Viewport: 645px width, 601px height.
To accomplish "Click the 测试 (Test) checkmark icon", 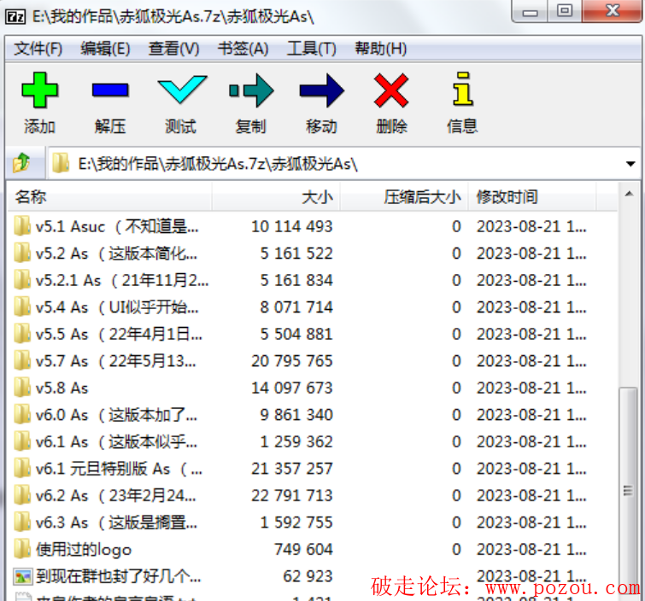I will coord(181,90).
